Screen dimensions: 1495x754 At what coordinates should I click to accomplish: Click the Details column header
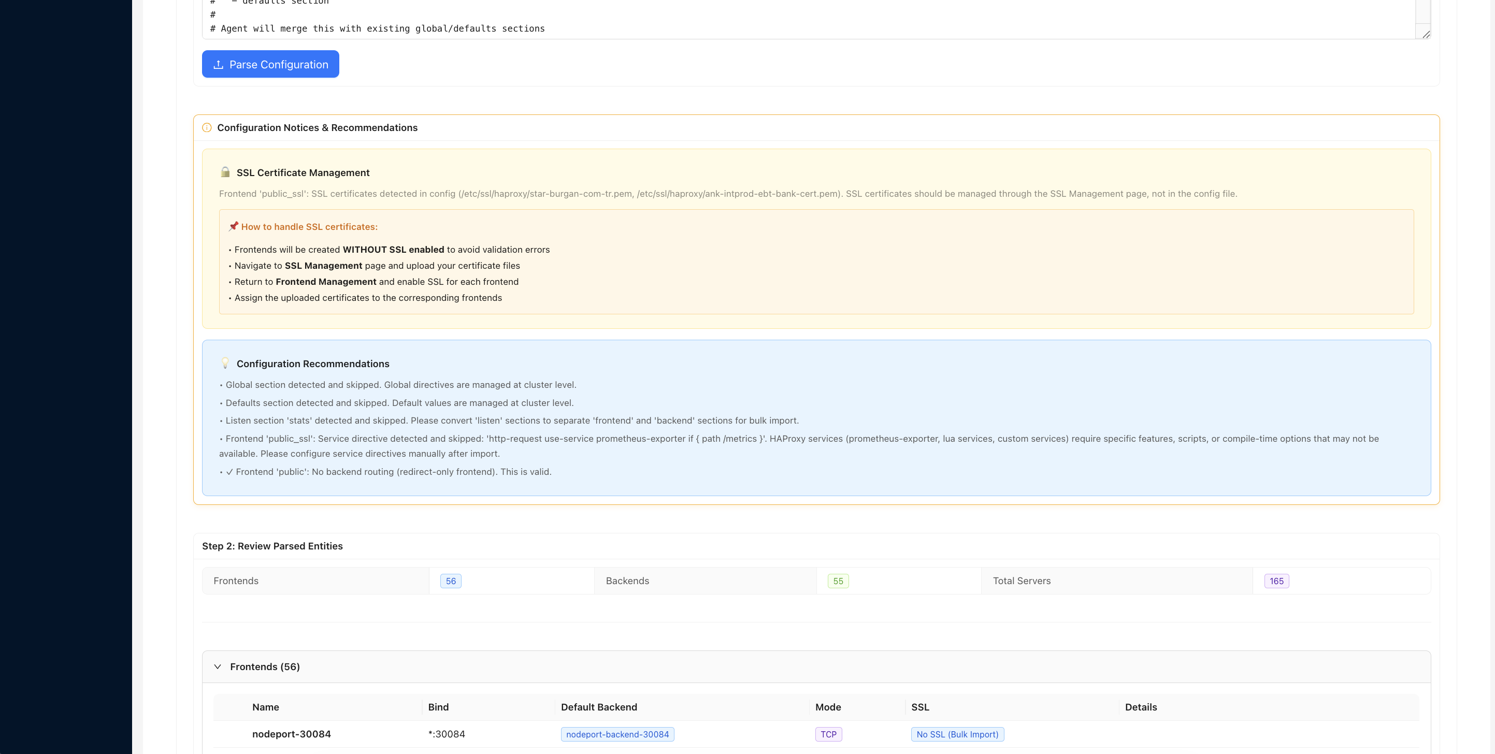click(x=1140, y=707)
